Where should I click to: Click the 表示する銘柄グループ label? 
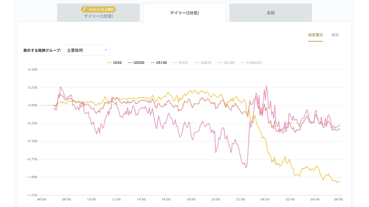pos(42,50)
